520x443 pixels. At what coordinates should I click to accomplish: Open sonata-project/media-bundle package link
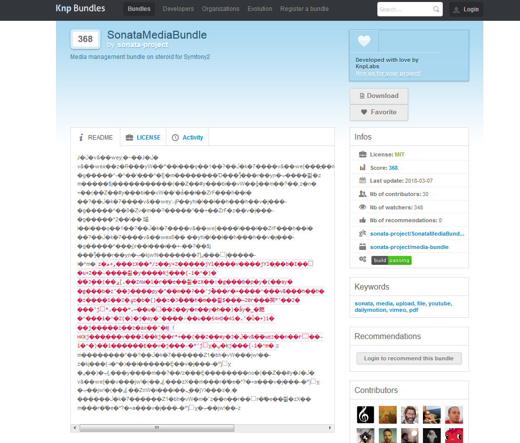point(409,247)
